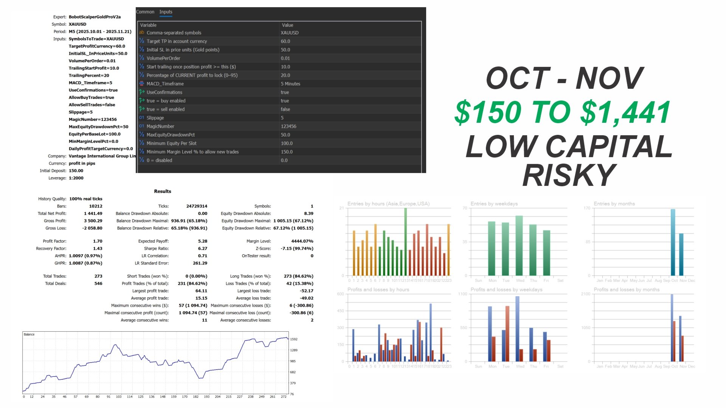The height and width of the screenshot is (408, 726).
Task: Toggle the UseConfirmations true value
Action: coord(285,92)
